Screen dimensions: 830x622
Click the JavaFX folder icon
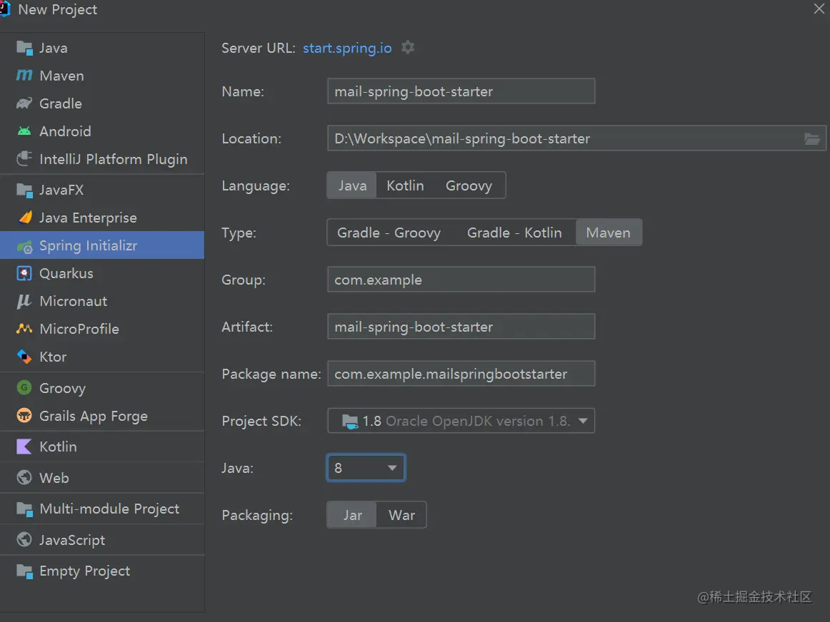tap(24, 190)
